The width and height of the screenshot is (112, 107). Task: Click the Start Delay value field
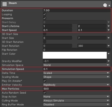75,22
